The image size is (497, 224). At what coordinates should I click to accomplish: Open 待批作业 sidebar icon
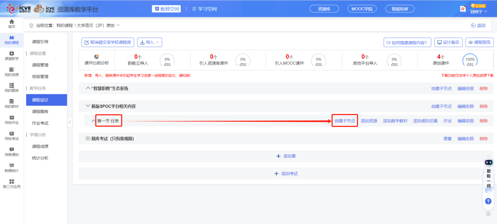click(12, 120)
